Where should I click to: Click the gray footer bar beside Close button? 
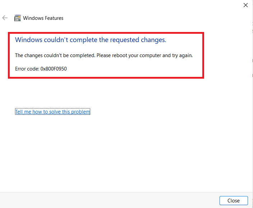pyautogui.click(x=110, y=200)
